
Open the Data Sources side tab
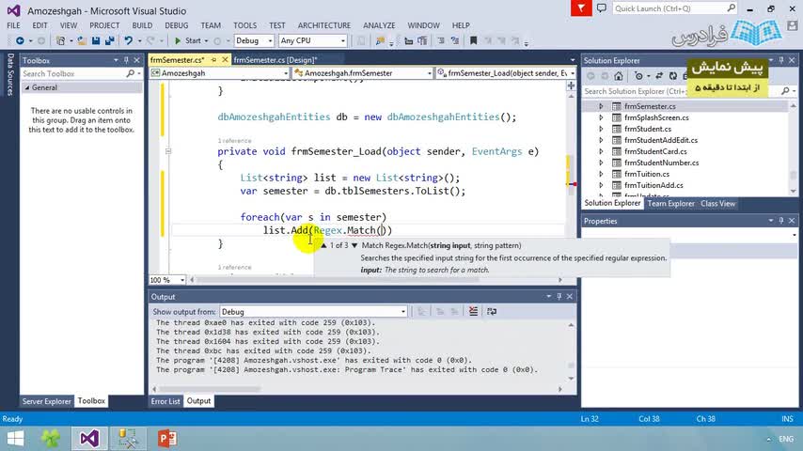(9, 74)
